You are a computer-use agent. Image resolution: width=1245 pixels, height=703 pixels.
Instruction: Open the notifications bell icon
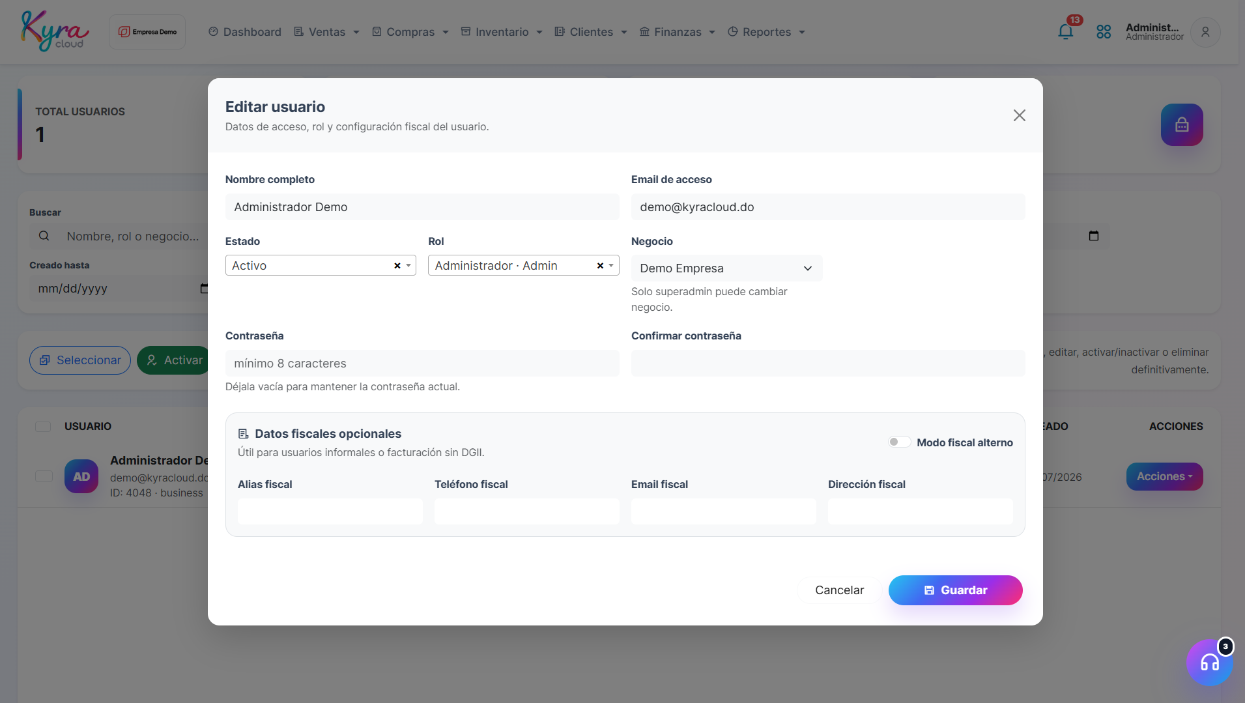tap(1066, 31)
